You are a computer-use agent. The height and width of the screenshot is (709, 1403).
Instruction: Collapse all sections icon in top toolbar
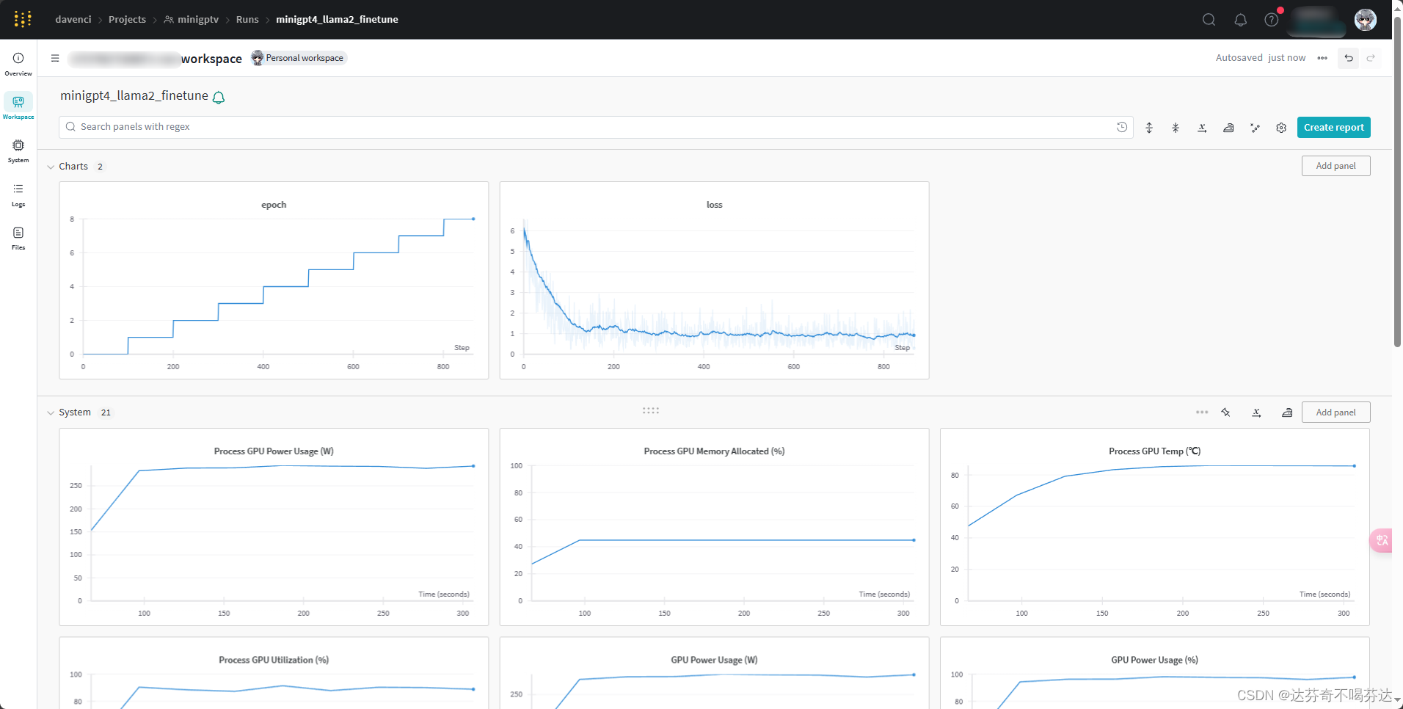1176,128
